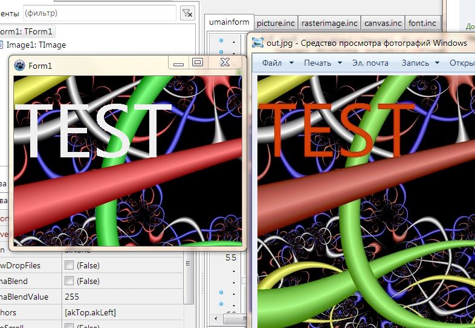475x328 pixels.
Task: Open the Файл dropdown menu
Action: [x=277, y=63]
